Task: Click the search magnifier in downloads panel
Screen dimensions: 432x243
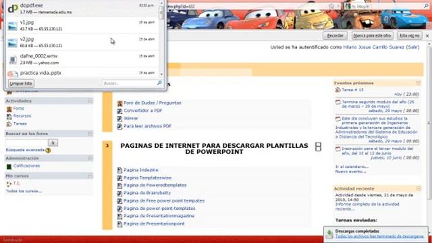Action: [x=159, y=82]
